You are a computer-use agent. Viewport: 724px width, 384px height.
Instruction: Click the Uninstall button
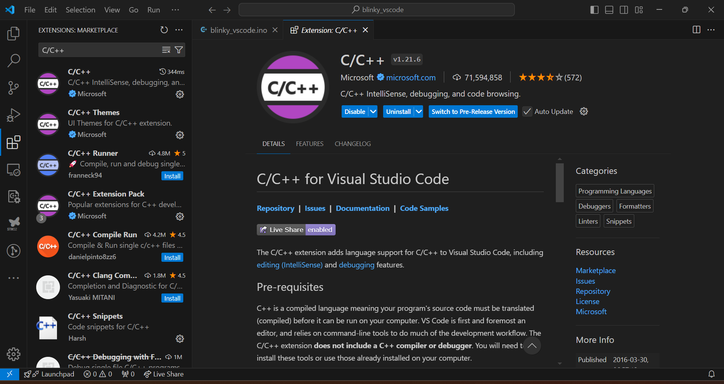(398, 112)
